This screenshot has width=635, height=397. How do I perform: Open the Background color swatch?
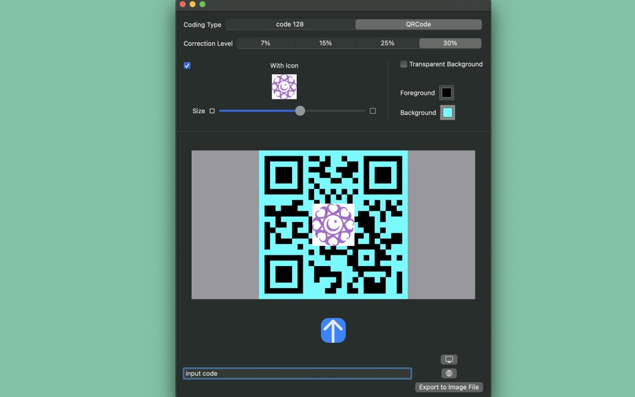447,113
